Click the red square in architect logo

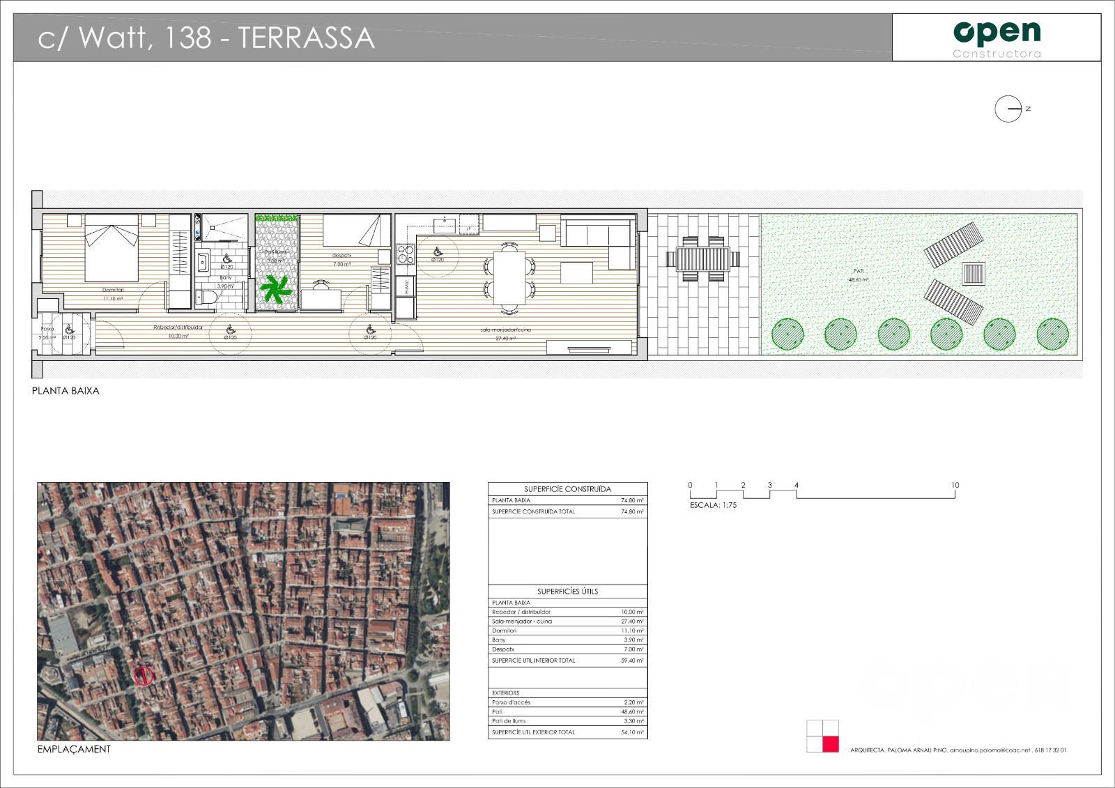pos(831,744)
